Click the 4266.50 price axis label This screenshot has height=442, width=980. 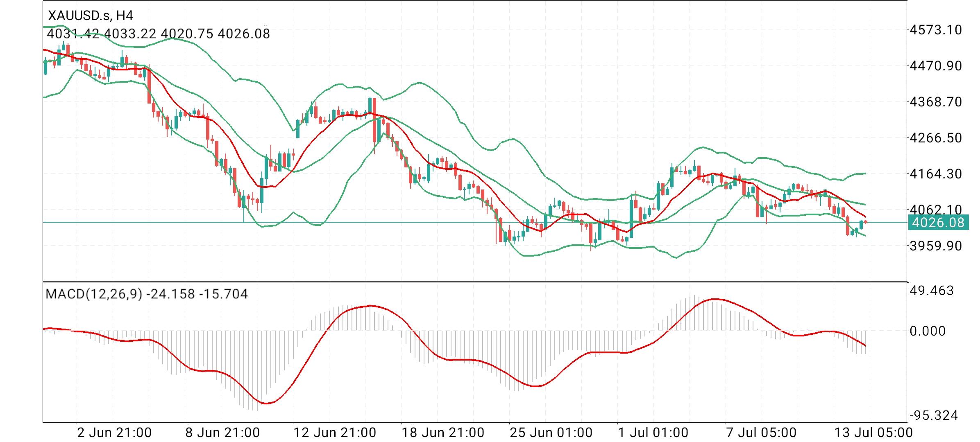(935, 138)
